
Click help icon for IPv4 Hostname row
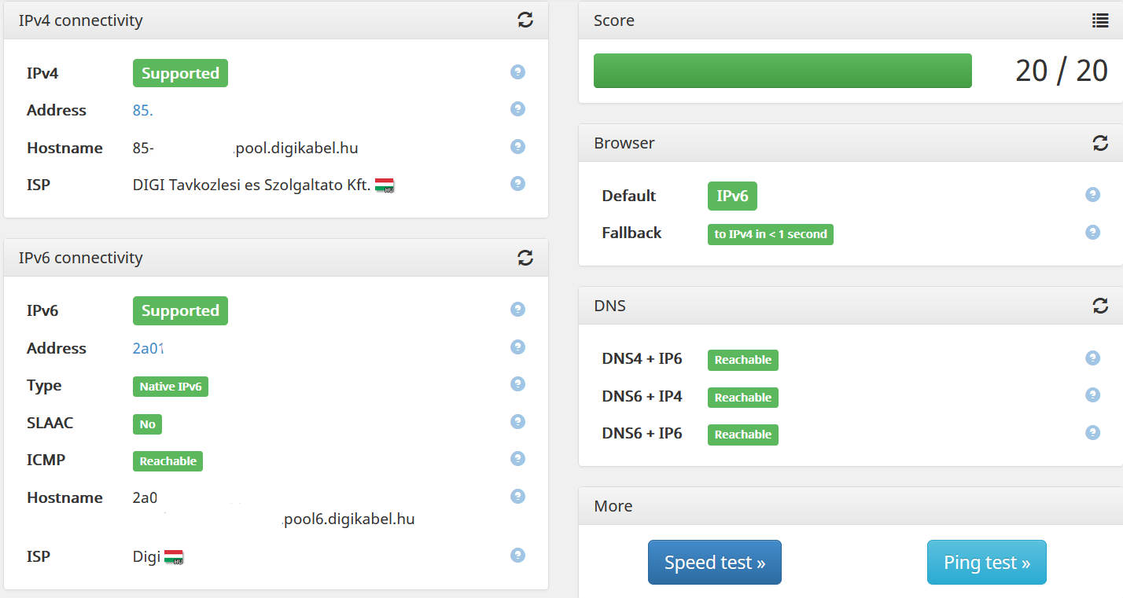click(517, 147)
